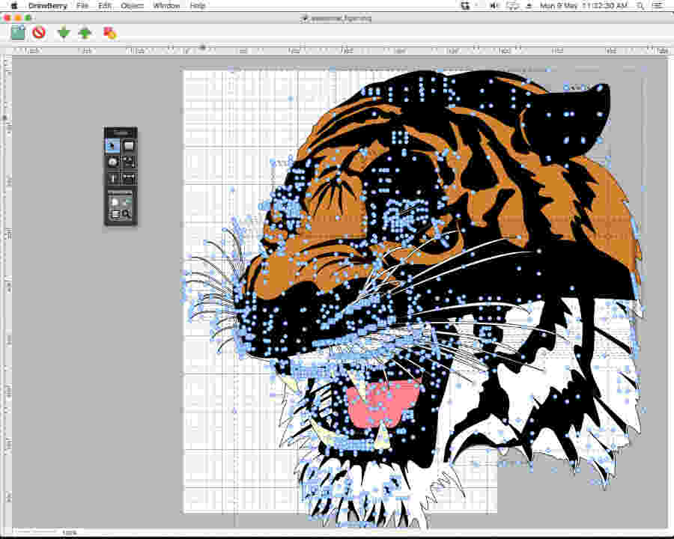
Task: Select the magnifier zoom tool in palette
Action: tap(127, 213)
